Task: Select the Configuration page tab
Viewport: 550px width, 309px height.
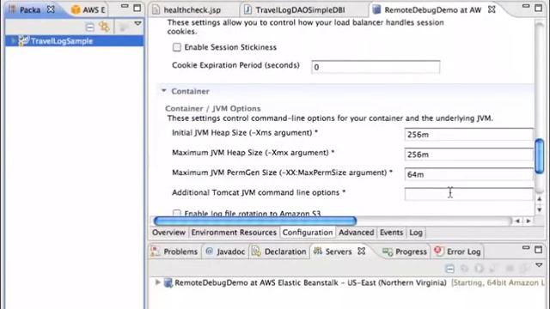Action: (308, 233)
